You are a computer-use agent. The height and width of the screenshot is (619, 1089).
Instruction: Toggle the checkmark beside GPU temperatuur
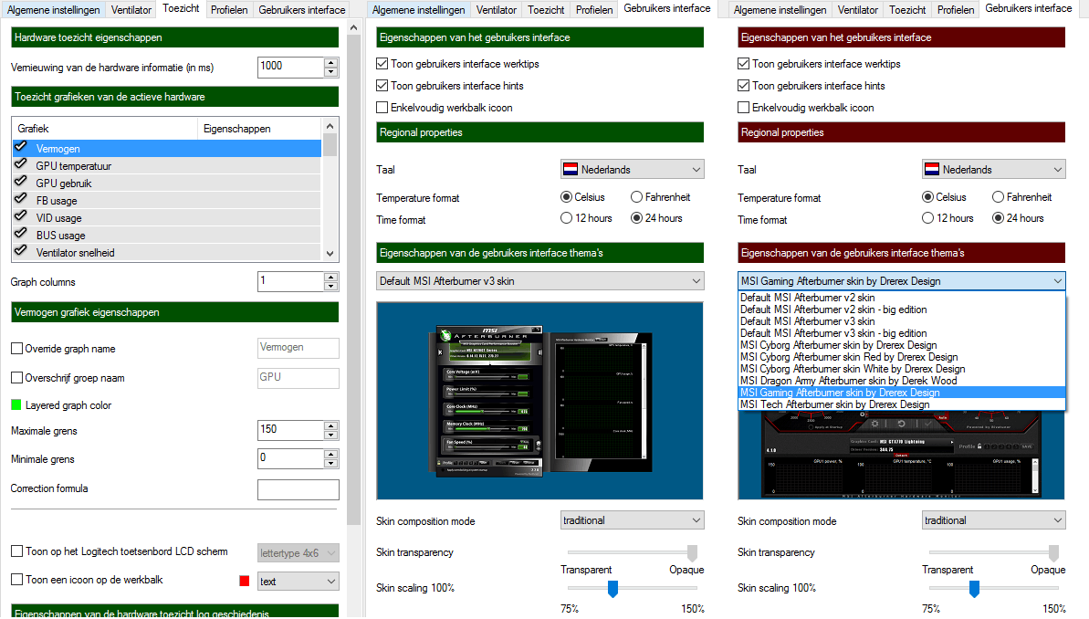pyautogui.click(x=21, y=164)
